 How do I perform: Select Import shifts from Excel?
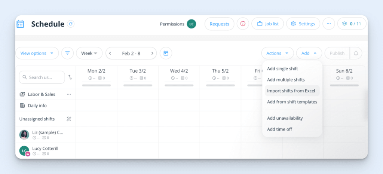coord(292,91)
